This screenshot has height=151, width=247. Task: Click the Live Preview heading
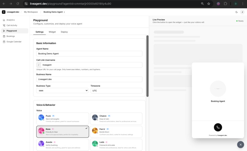click(159, 20)
